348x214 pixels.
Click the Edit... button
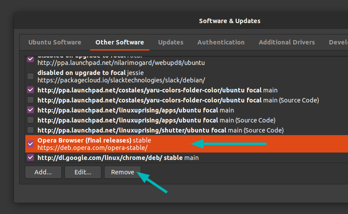pyautogui.click(x=83, y=172)
